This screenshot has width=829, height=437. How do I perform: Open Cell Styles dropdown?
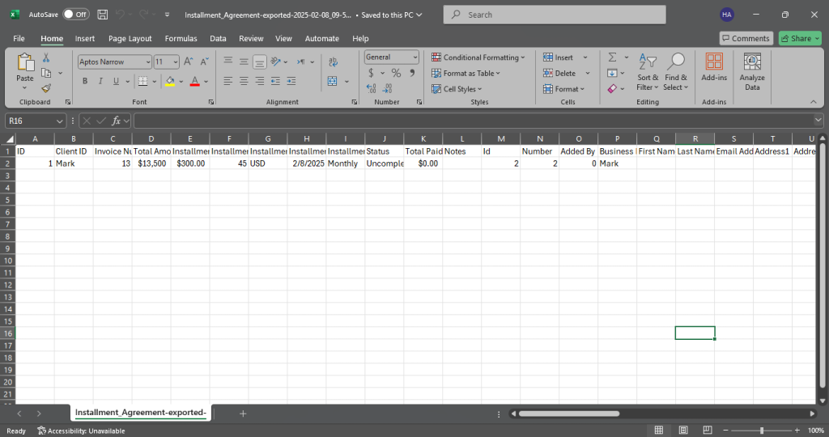(457, 89)
